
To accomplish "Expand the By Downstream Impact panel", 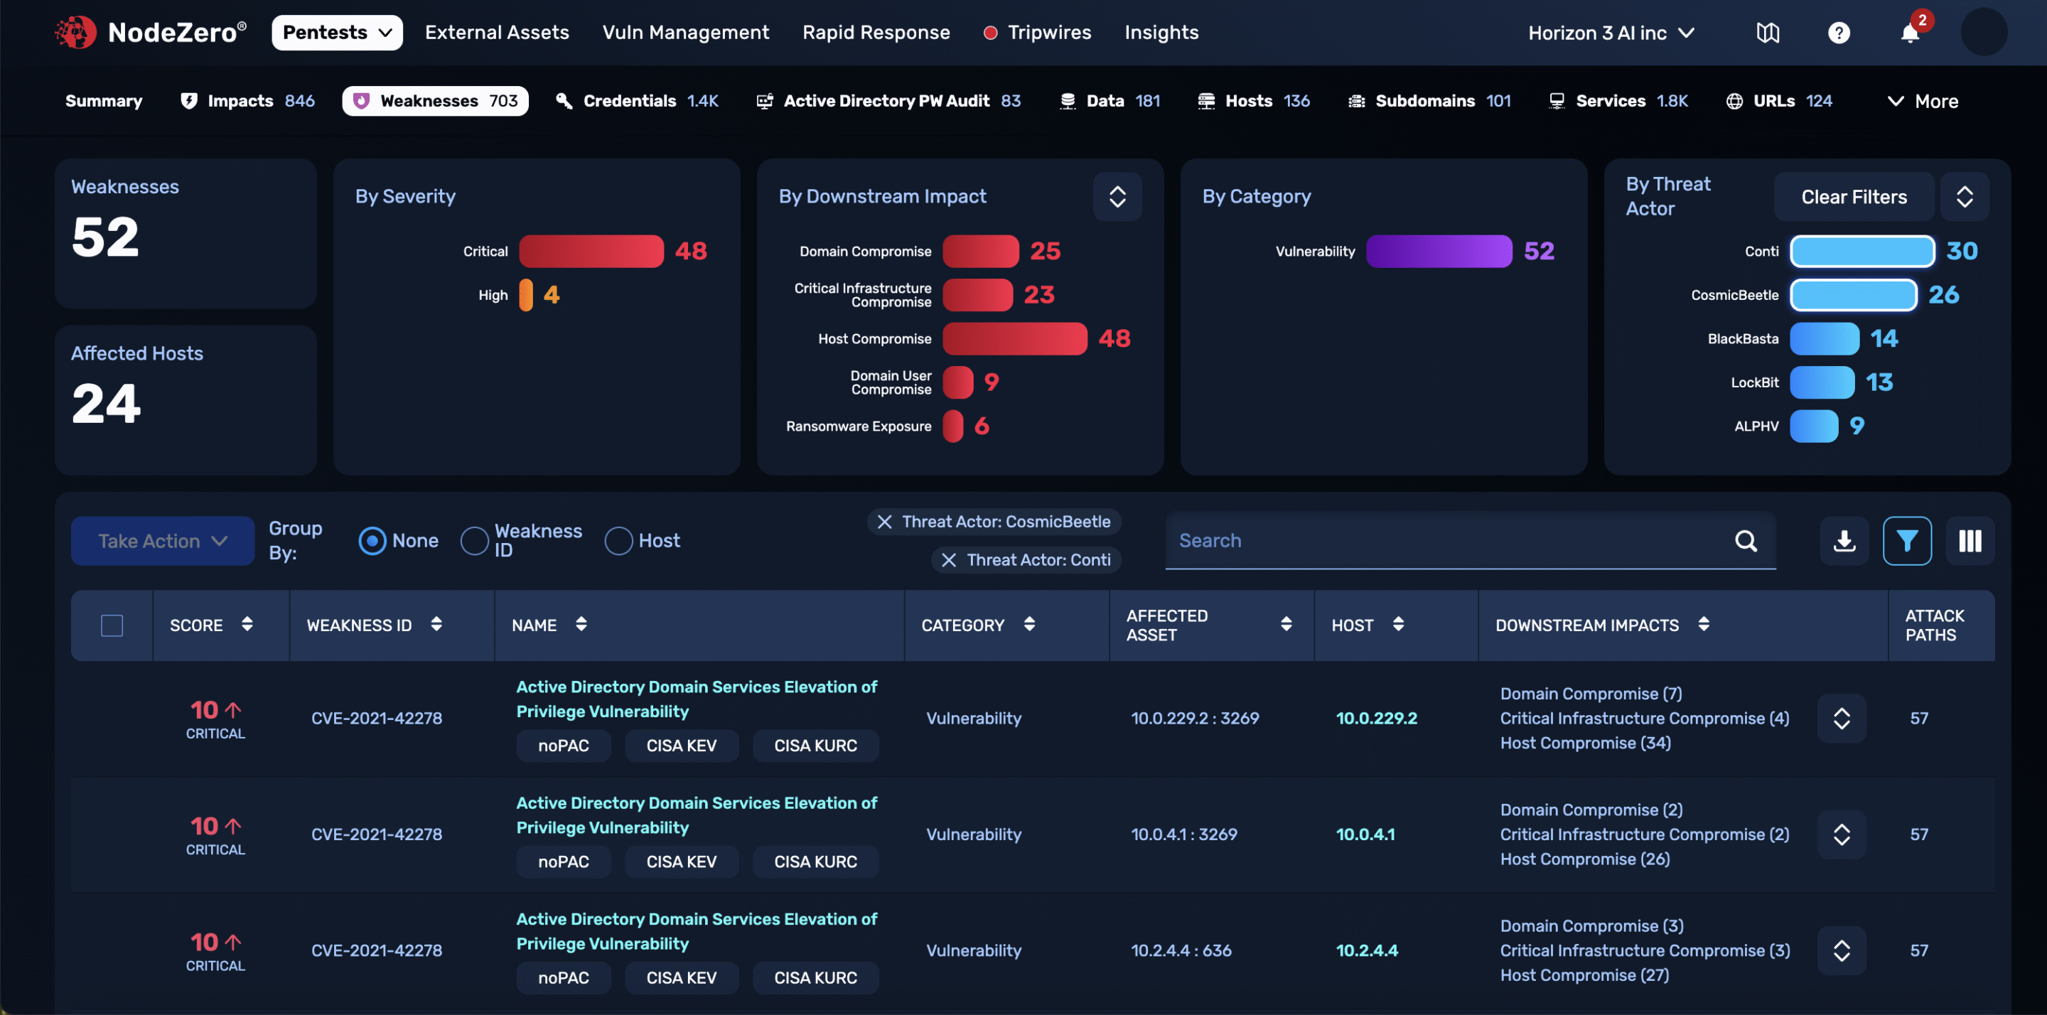I will tap(1117, 196).
